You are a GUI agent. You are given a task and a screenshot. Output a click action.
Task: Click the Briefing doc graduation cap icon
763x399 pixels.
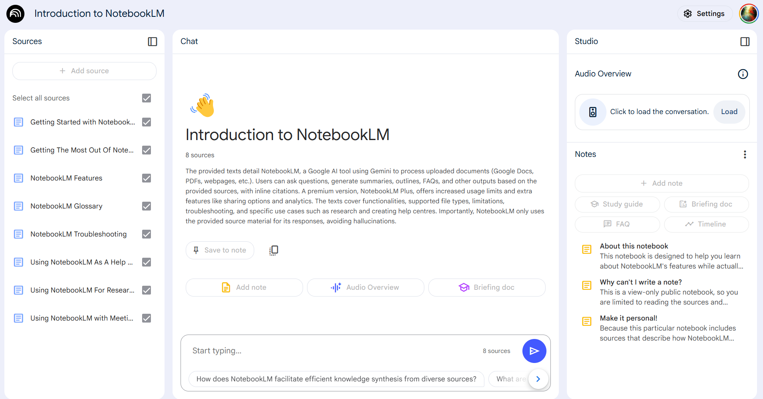click(464, 287)
